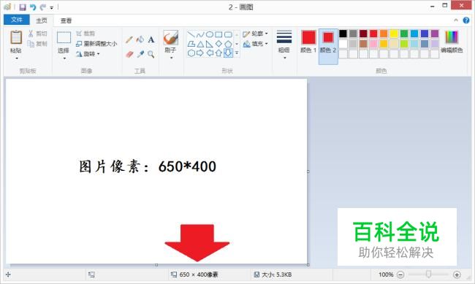Click the zoom in plus button

(x=457, y=275)
